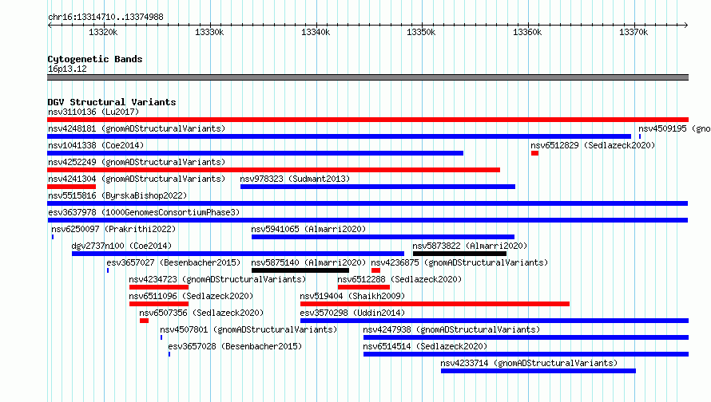Click nsv6514514 (Sedlazeck2020) label
711x402 pixels.
pyautogui.click(x=425, y=346)
